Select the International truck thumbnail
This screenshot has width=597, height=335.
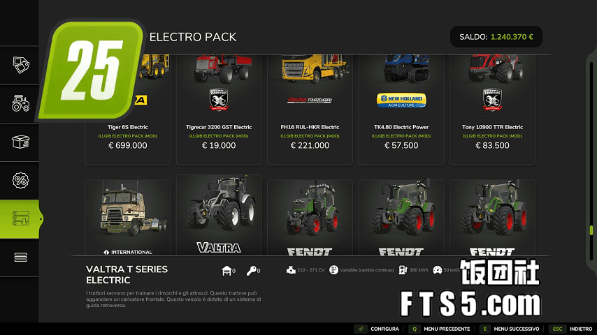pos(127,218)
